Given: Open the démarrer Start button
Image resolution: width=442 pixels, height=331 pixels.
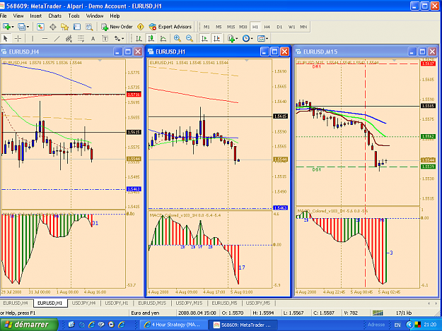Looking at the screenshot, I should (28, 325).
